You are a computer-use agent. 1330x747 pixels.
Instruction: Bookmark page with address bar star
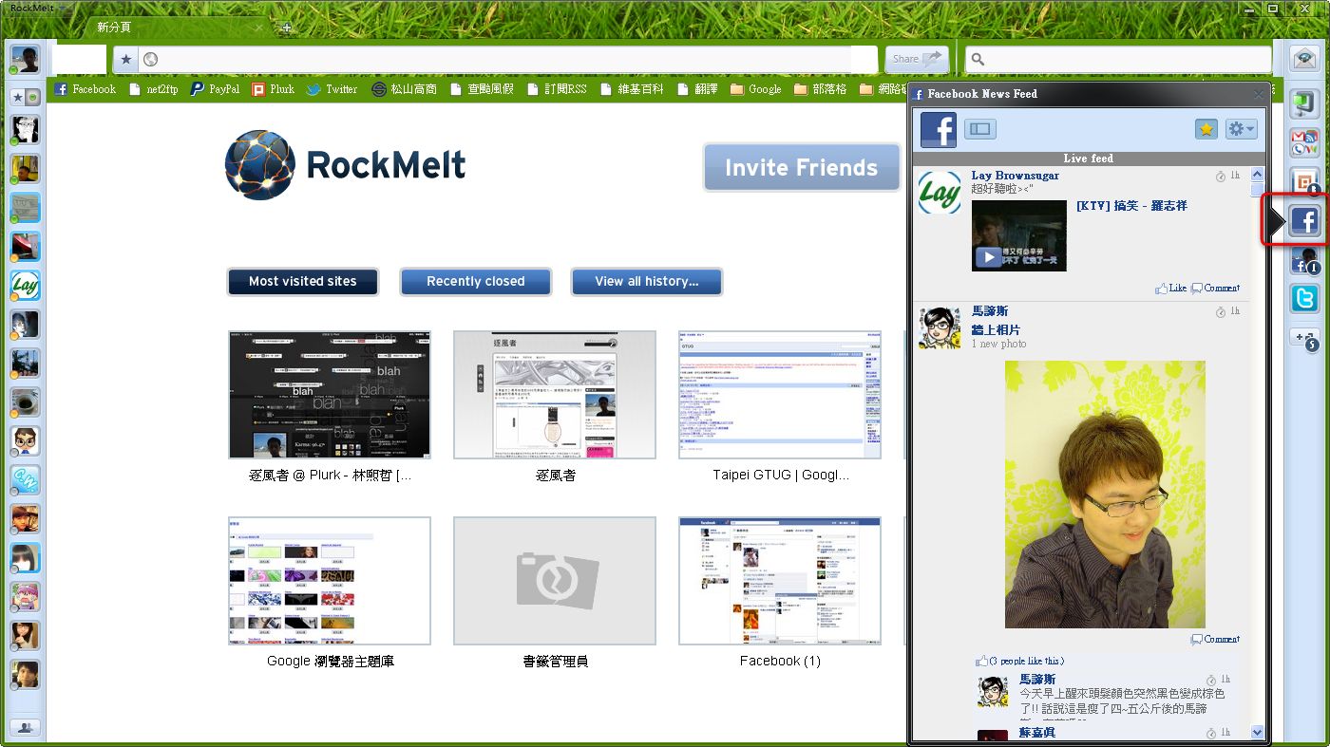125,60
